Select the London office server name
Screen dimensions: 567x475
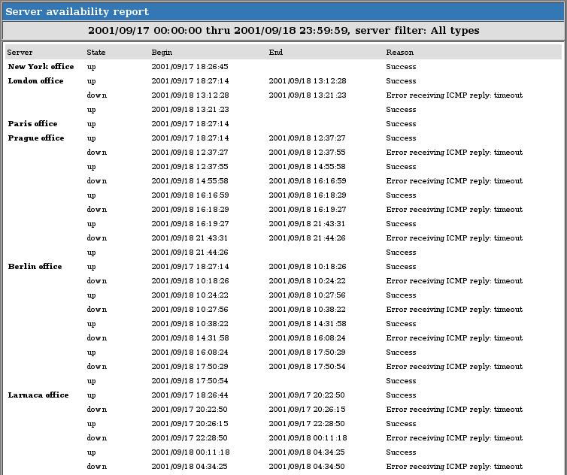coord(36,81)
